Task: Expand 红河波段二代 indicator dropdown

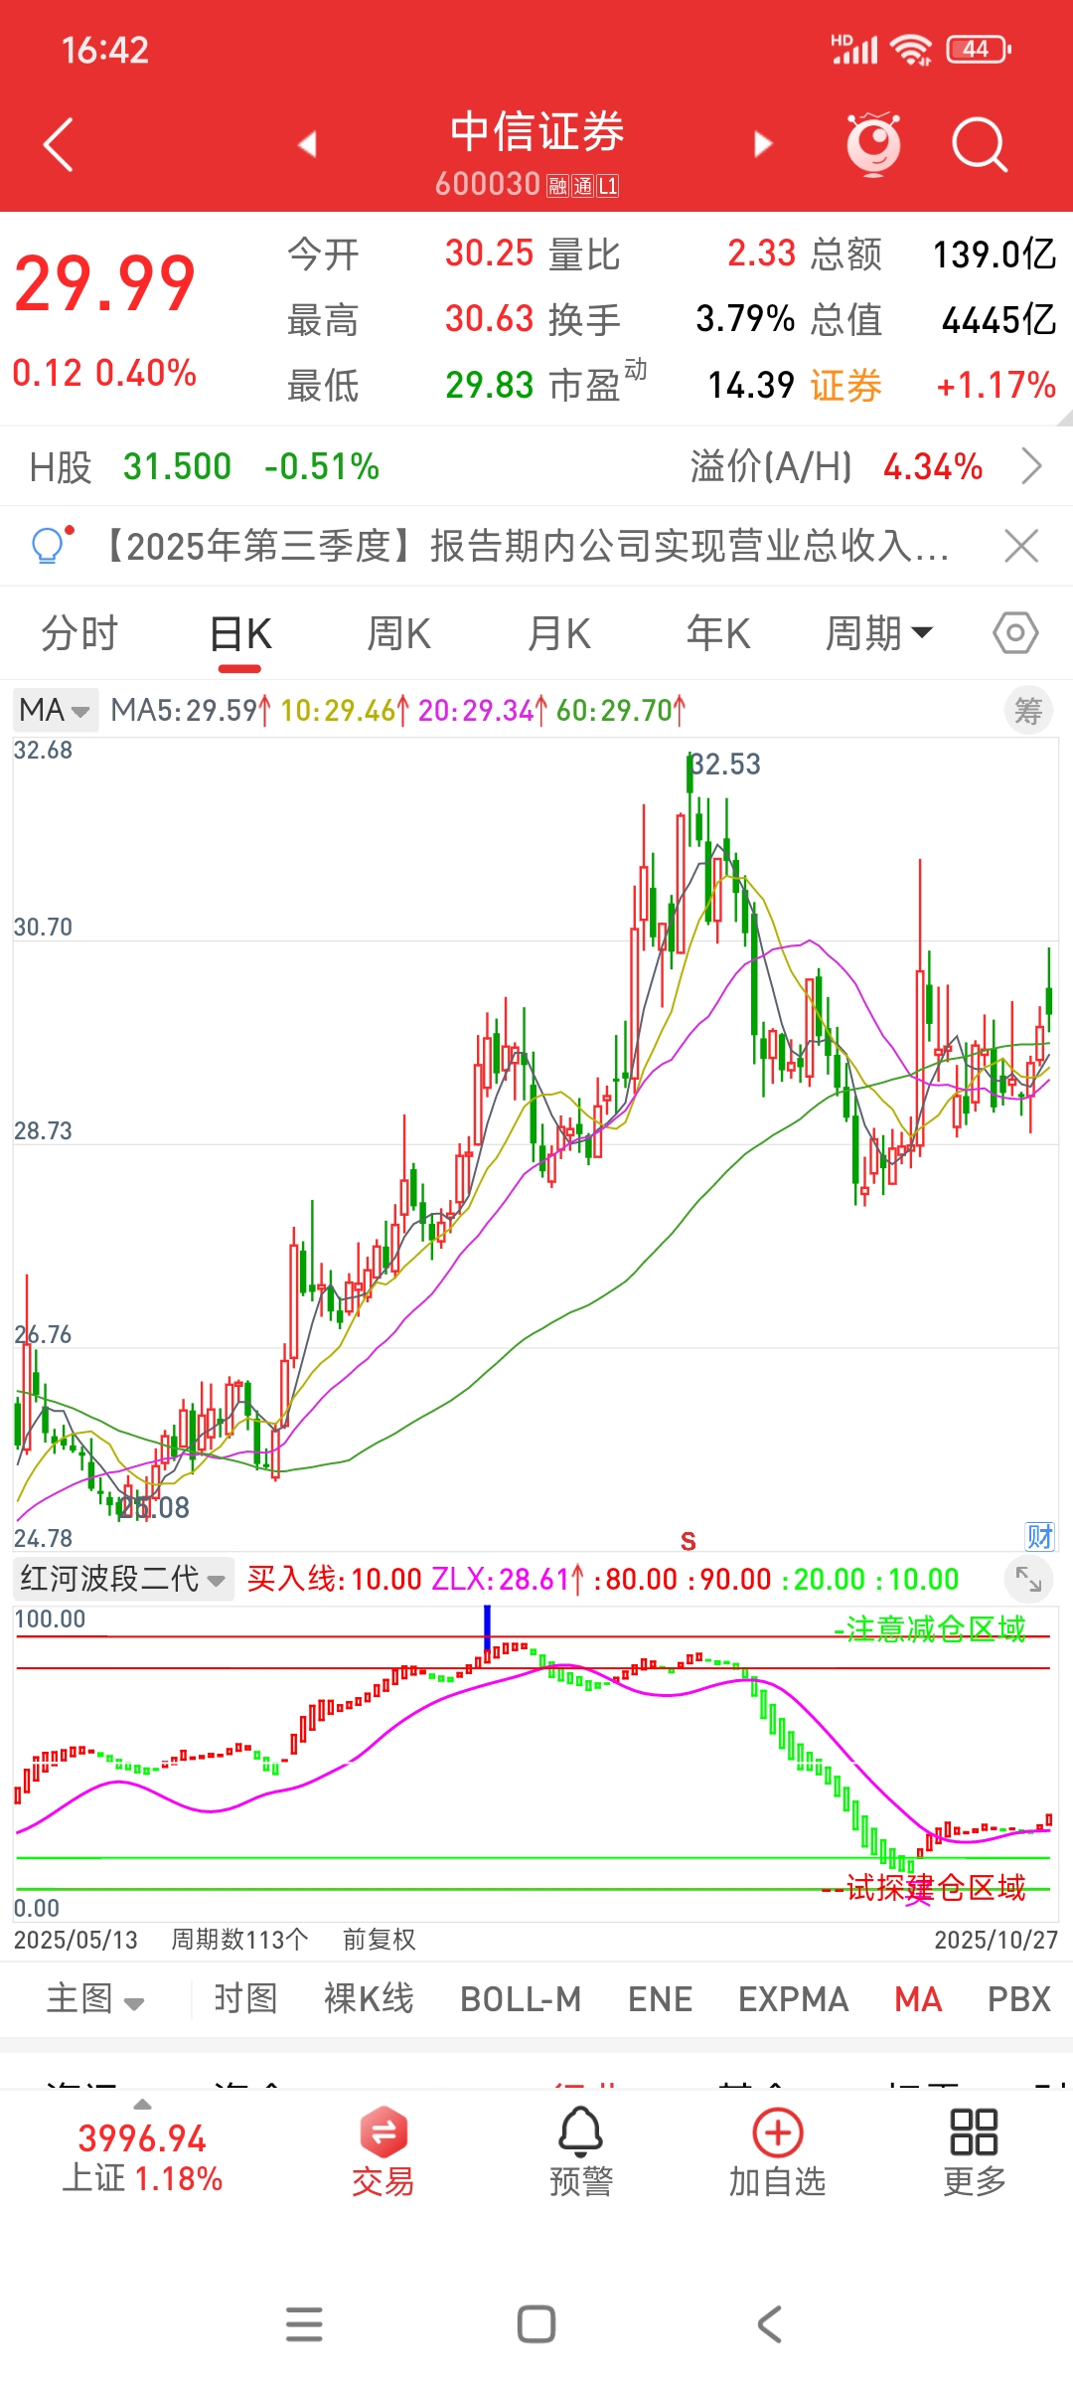Action: click(123, 1579)
